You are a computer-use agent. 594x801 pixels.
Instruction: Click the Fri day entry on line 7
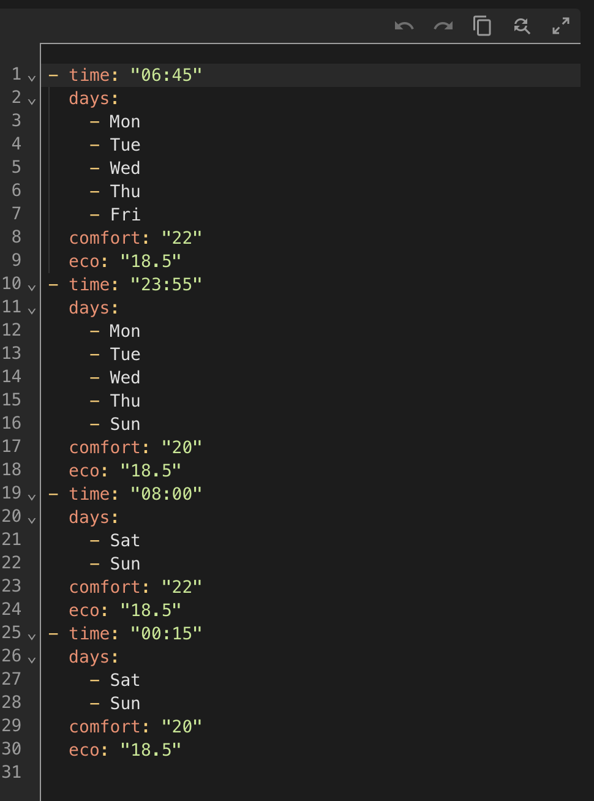125,215
